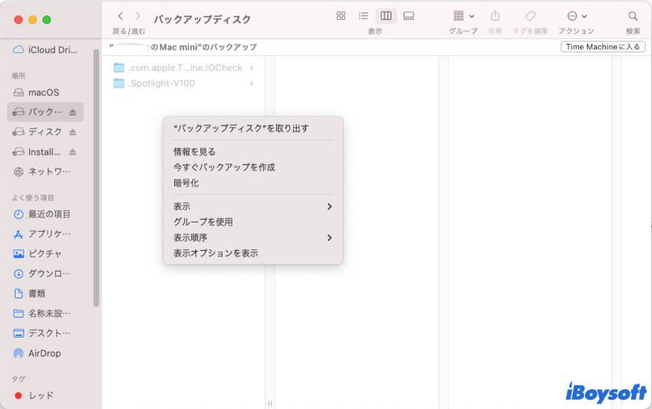Switch to icon grid view
The width and height of the screenshot is (652, 409).
coord(341,16)
